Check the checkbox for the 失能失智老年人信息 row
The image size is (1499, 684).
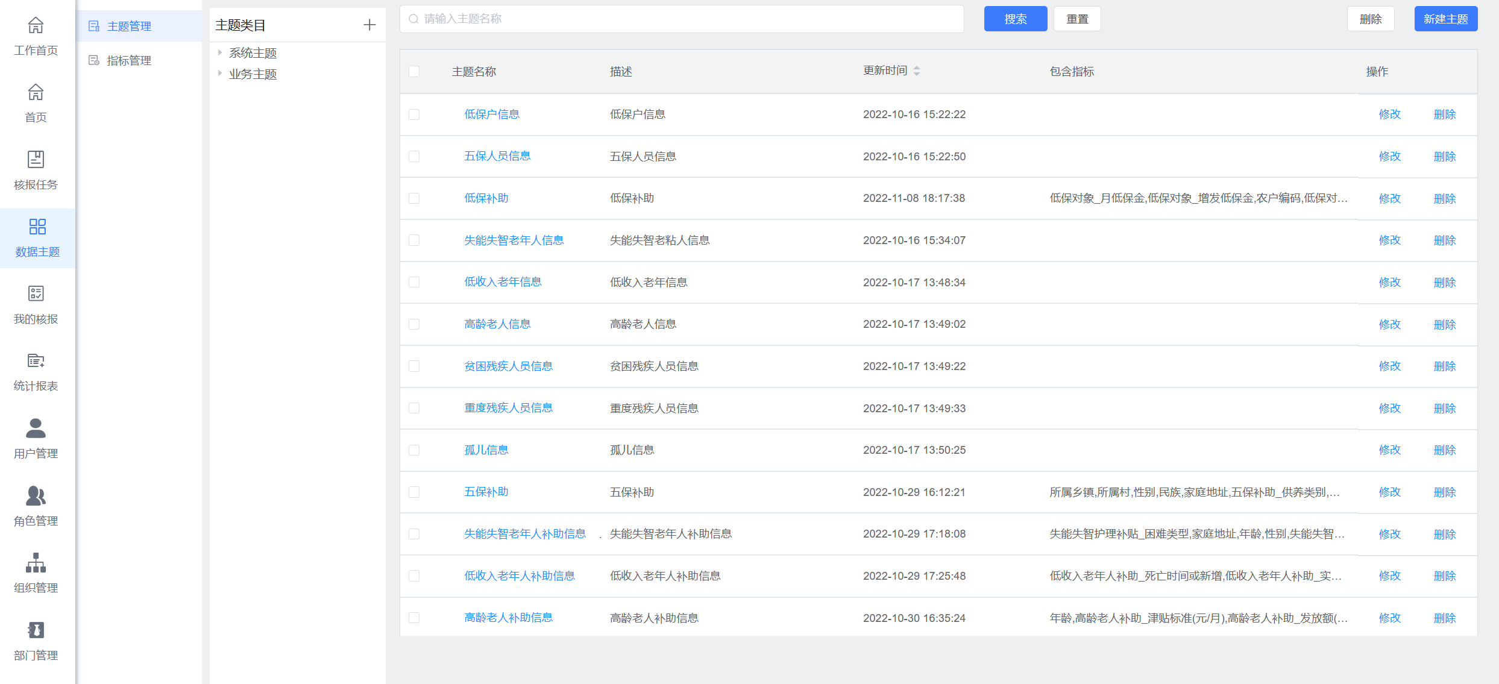click(x=414, y=240)
